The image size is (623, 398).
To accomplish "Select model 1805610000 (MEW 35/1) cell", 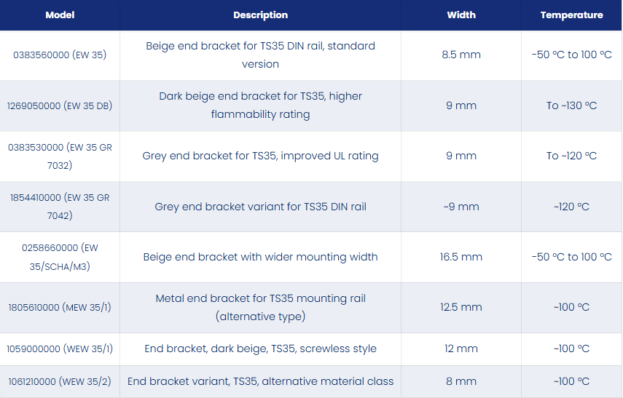I will tap(60, 308).
